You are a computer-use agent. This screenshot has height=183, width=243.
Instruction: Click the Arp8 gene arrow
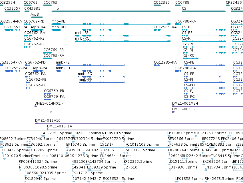(37, 17)
